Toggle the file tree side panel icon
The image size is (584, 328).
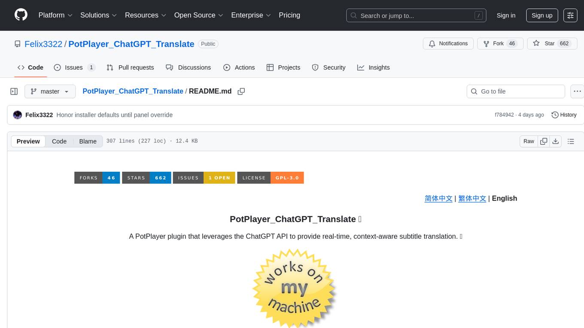14,91
